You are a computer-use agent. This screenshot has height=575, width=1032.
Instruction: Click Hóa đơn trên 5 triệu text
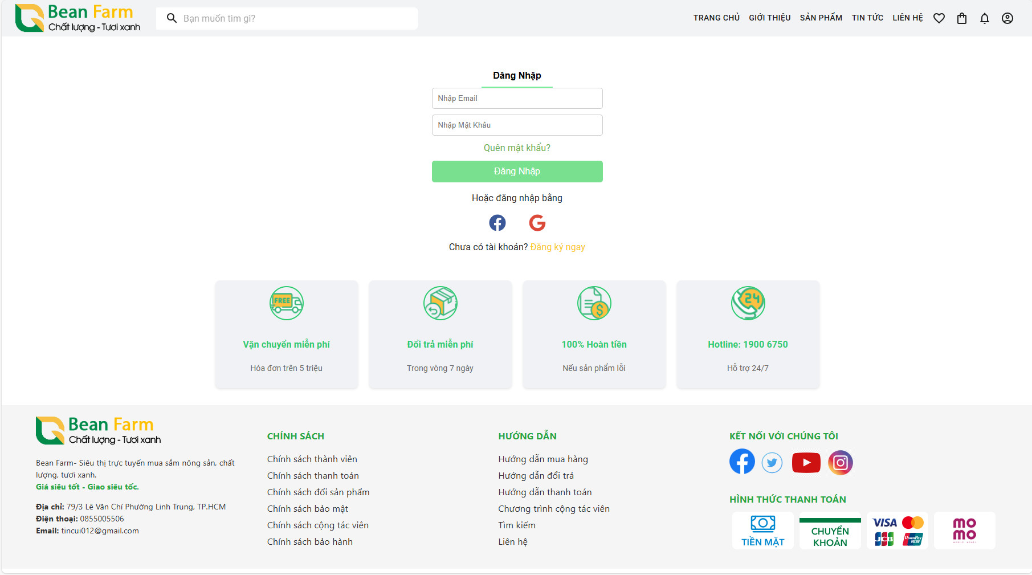tap(287, 369)
